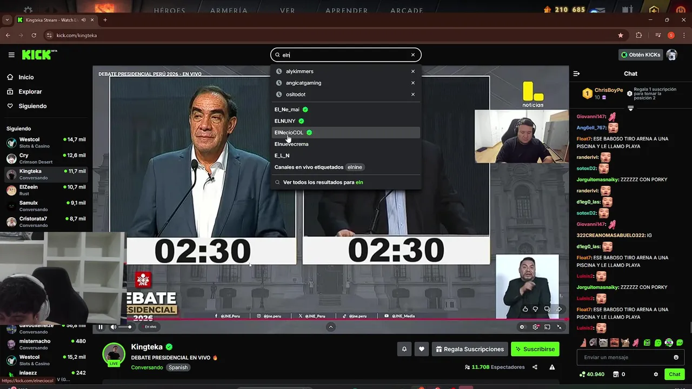This screenshot has width=692, height=389.
Task: Exit theater mode with the shrink icon
Action: (559, 327)
